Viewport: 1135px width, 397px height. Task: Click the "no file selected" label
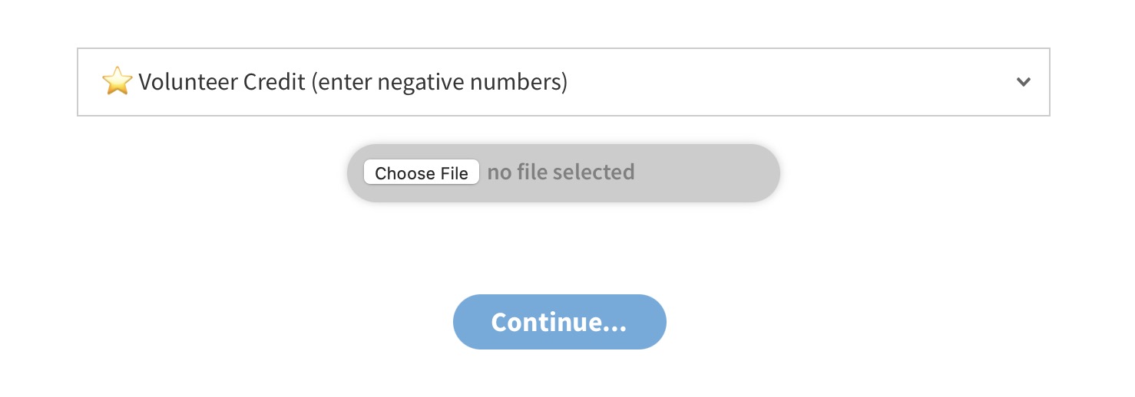(x=561, y=172)
